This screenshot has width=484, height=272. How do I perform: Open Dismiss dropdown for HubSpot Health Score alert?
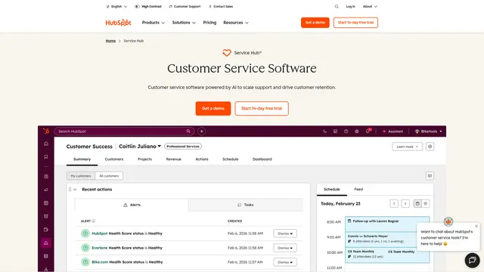[x=285, y=233]
